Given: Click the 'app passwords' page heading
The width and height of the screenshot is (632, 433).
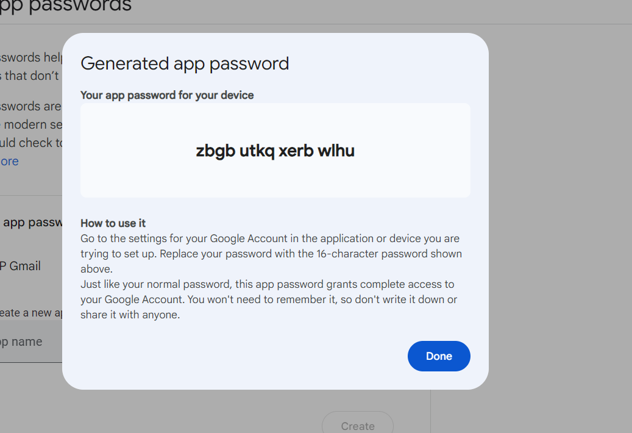Looking at the screenshot, I should [x=66, y=6].
